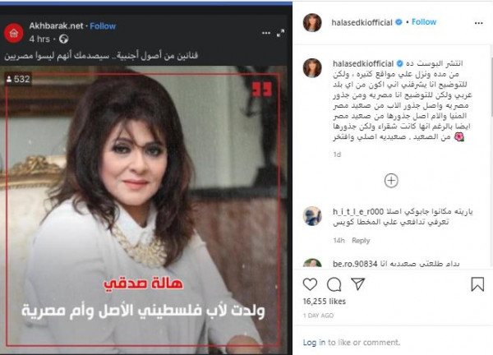This screenshot has height=355, width=493.
Task: Open h_i_t_l_e_r000 commenter avatar
Action: [312, 216]
